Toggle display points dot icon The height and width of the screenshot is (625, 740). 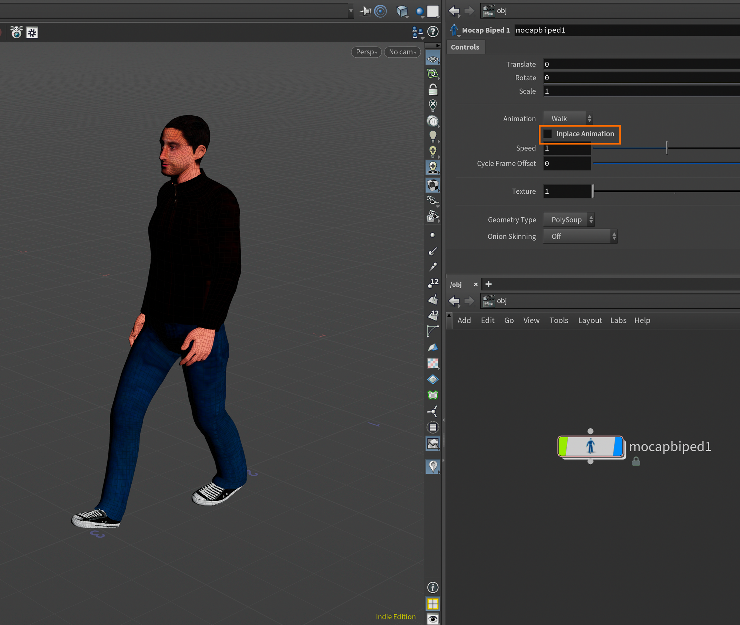coord(433,235)
